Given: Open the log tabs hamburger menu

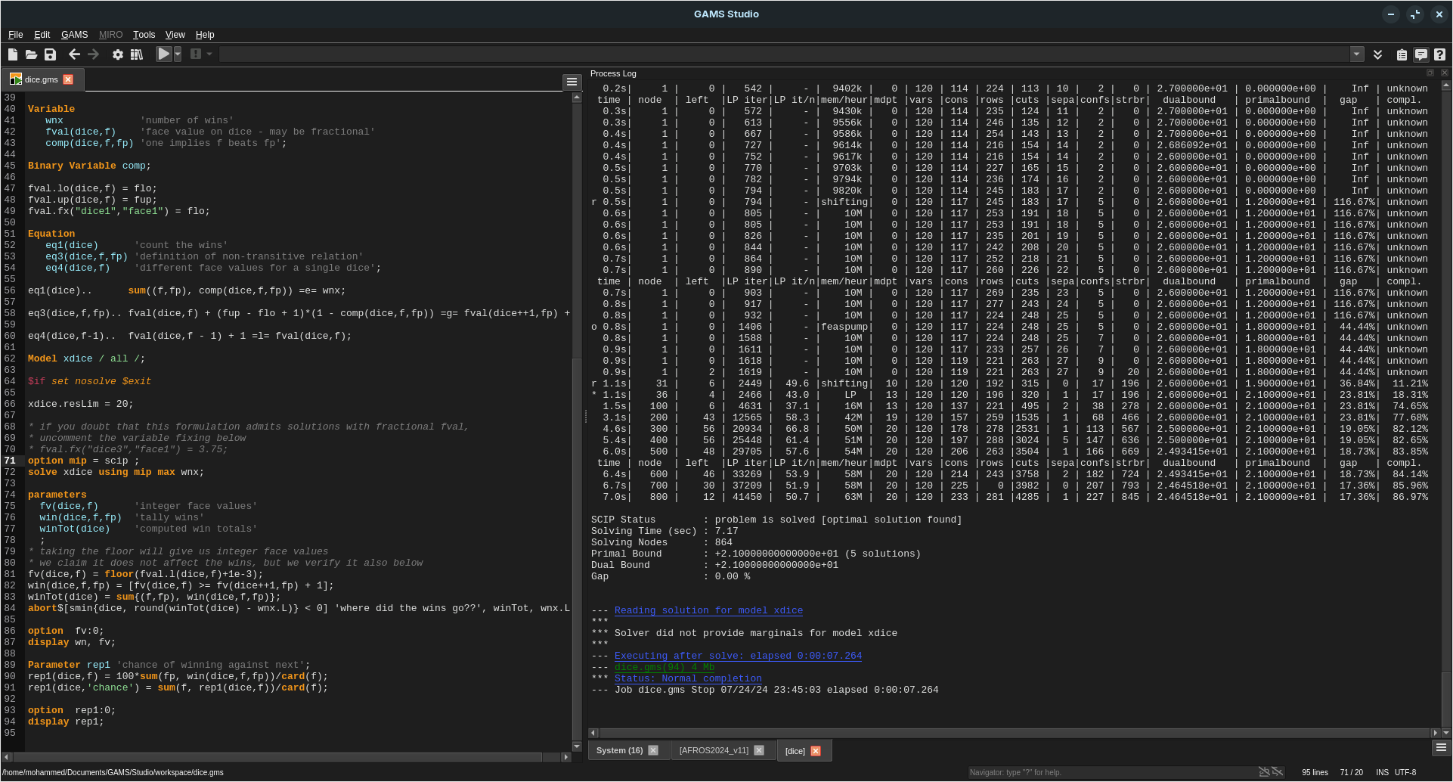Looking at the screenshot, I should tap(1440, 748).
